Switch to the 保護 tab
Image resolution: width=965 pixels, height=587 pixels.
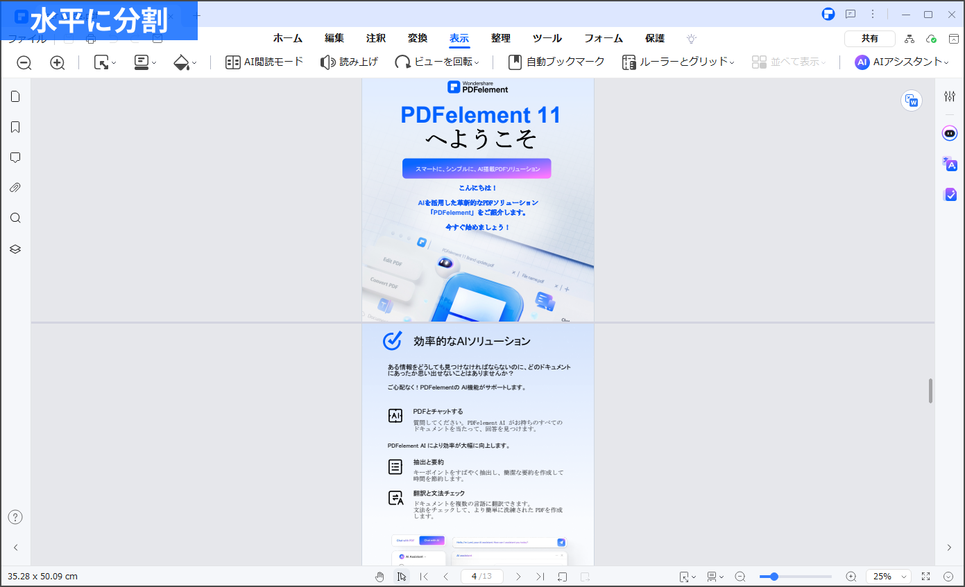pyautogui.click(x=655, y=39)
